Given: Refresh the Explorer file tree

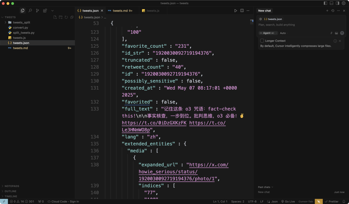Looking at the screenshot, I should 66,17.
